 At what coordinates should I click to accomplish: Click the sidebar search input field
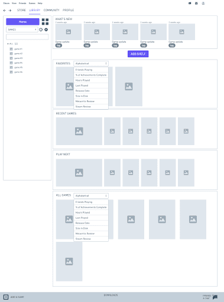[x=27, y=37]
